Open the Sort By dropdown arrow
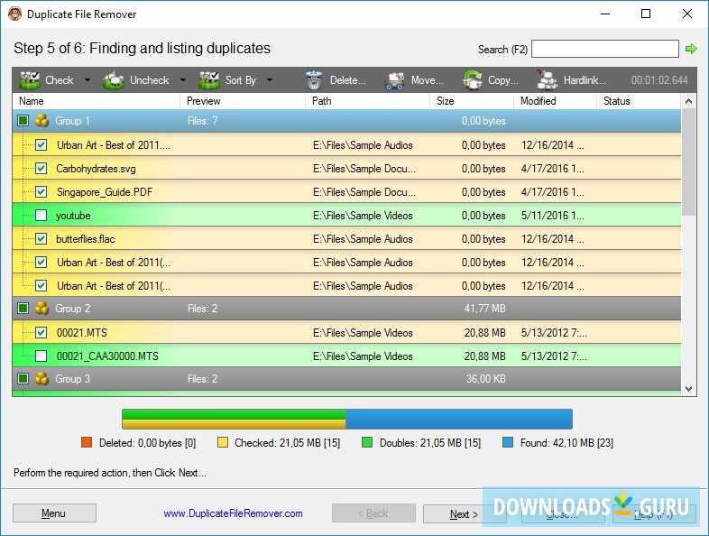 pos(270,80)
